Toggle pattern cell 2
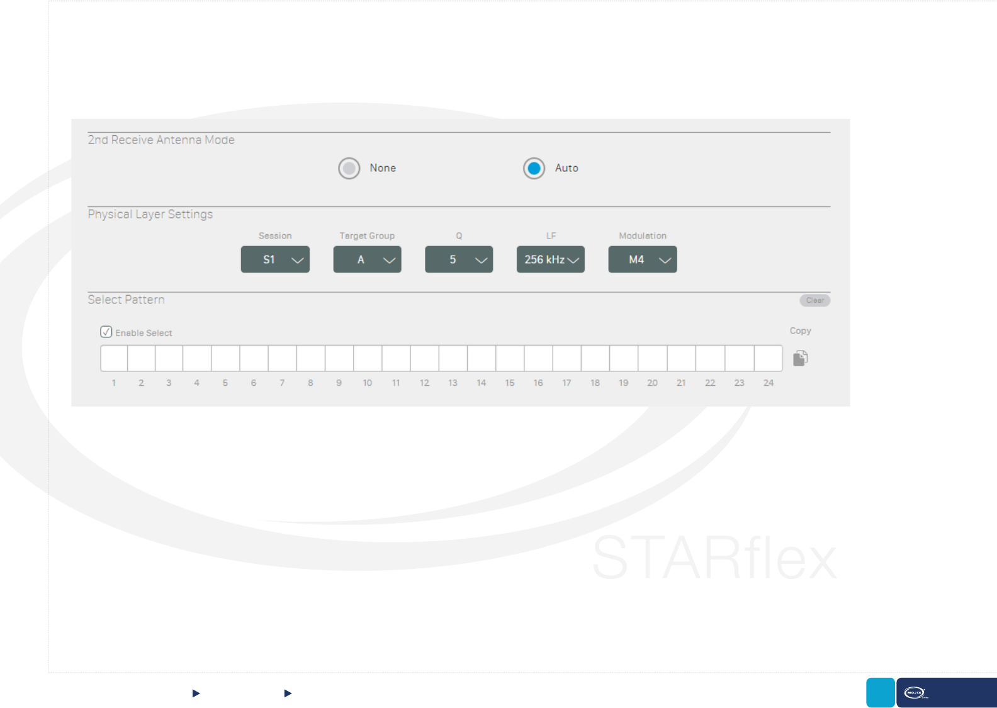This screenshot has height=708, width=997. [142, 358]
